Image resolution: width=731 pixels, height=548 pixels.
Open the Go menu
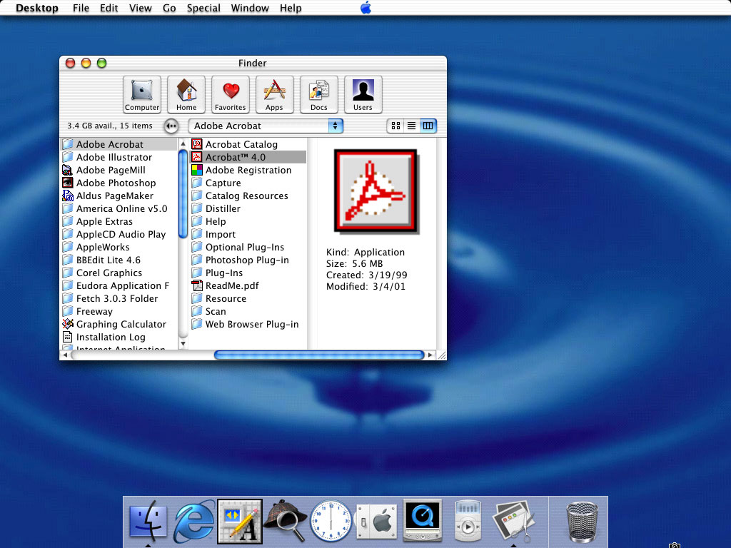(x=169, y=8)
